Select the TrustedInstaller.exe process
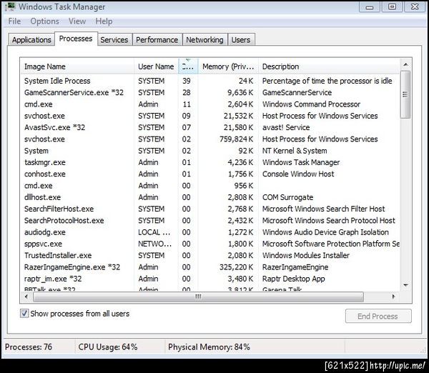This screenshot has width=429, height=373. point(209,255)
